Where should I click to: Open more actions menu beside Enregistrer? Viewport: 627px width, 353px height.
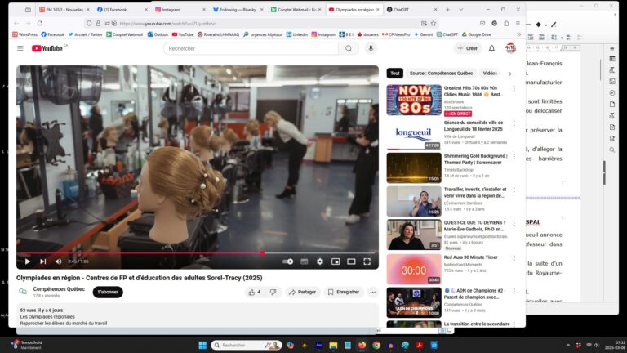pyautogui.click(x=372, y=292)
